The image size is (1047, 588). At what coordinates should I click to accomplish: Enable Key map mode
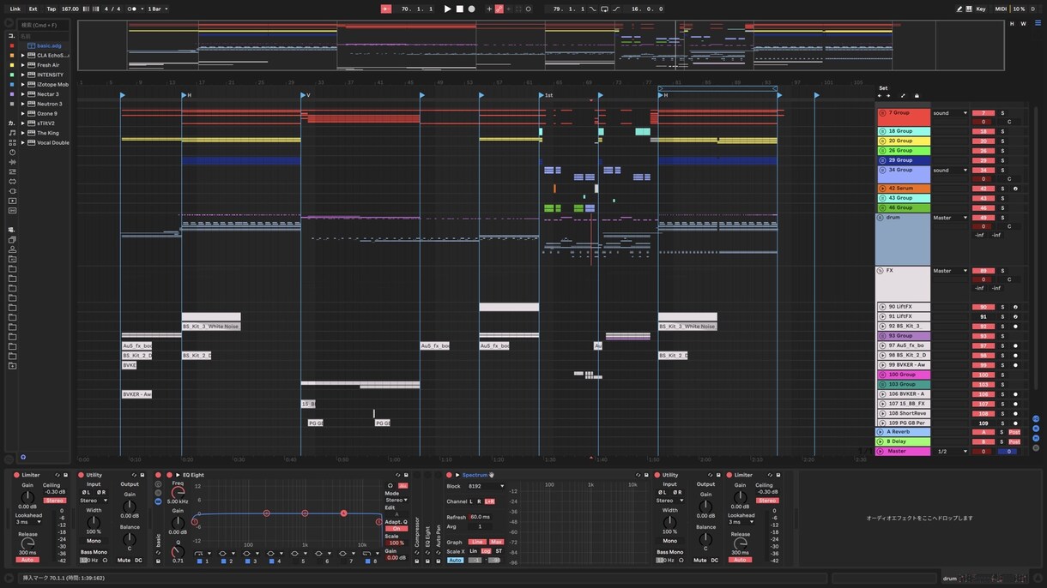(x=981, y=9)
